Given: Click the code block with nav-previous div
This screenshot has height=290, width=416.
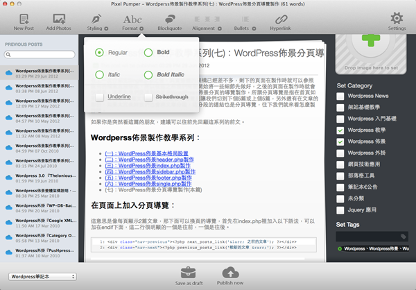Looking at the screenshot, I should click(203, 245).
